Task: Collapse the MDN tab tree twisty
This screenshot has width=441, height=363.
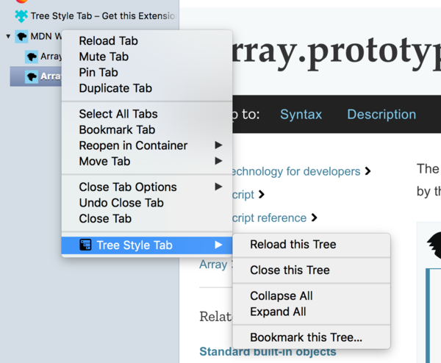Action: (8, 36)
